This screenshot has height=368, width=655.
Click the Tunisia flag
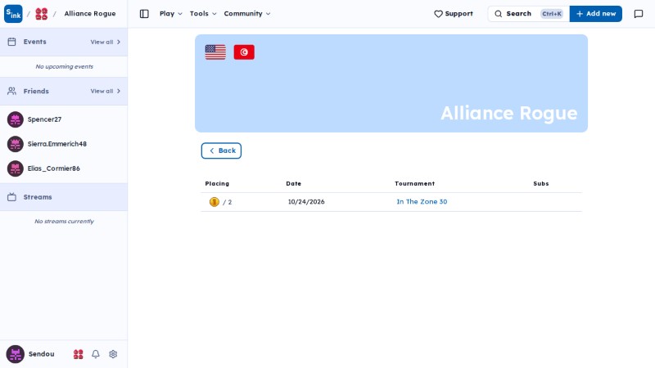pos(244,52)
